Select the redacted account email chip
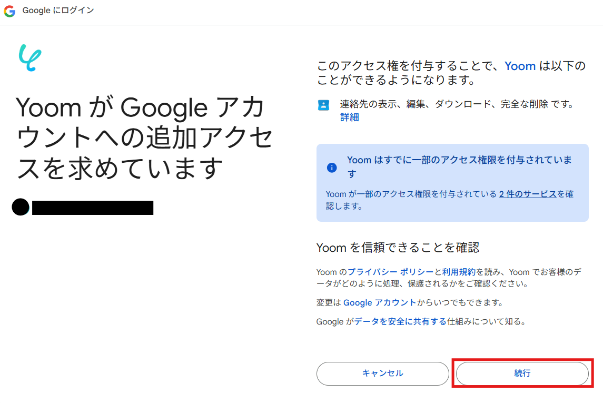 93,208
